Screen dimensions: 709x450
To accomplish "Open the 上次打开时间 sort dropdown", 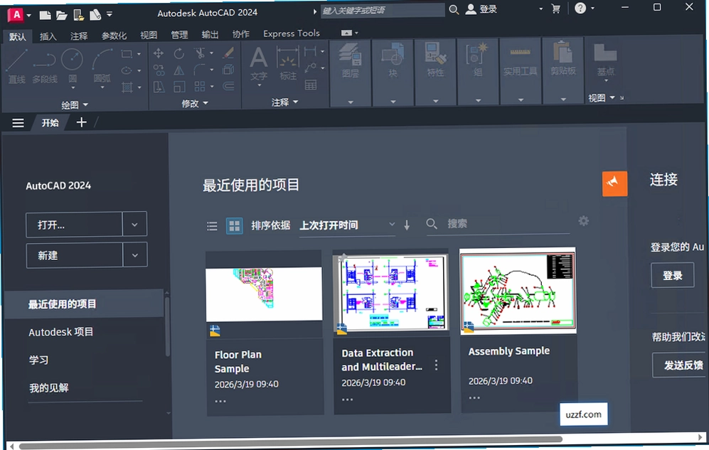I will [x=347, y=225].
